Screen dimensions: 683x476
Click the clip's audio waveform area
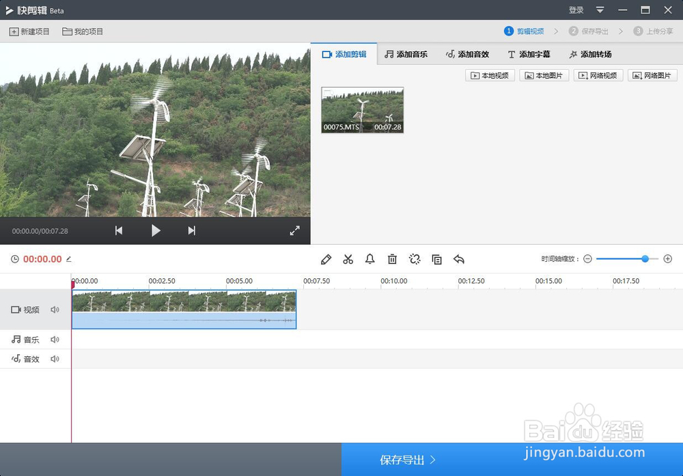[x=184, y=320]
